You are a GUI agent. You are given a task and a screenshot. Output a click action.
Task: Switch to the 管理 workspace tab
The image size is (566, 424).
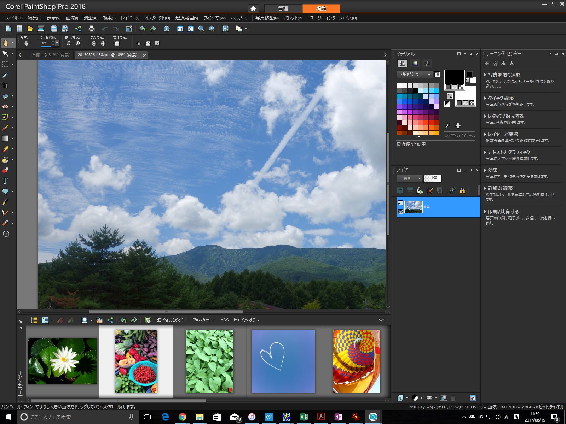tap(283, 8)
